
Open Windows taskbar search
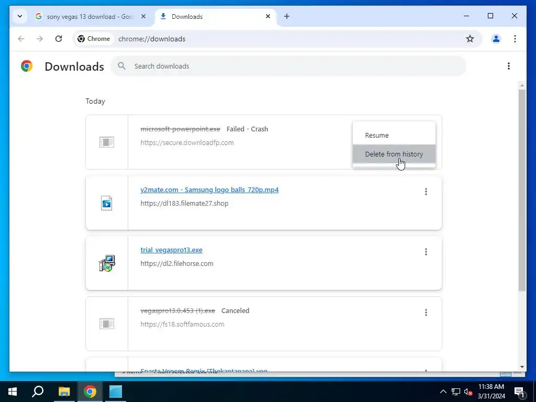[38, 392]
